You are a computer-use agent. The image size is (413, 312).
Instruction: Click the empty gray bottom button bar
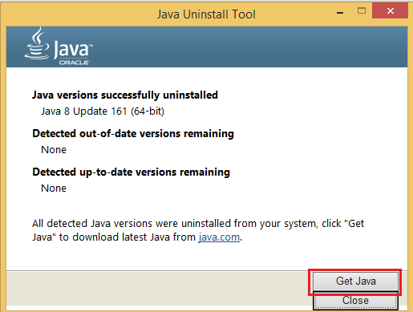[158, 288]
